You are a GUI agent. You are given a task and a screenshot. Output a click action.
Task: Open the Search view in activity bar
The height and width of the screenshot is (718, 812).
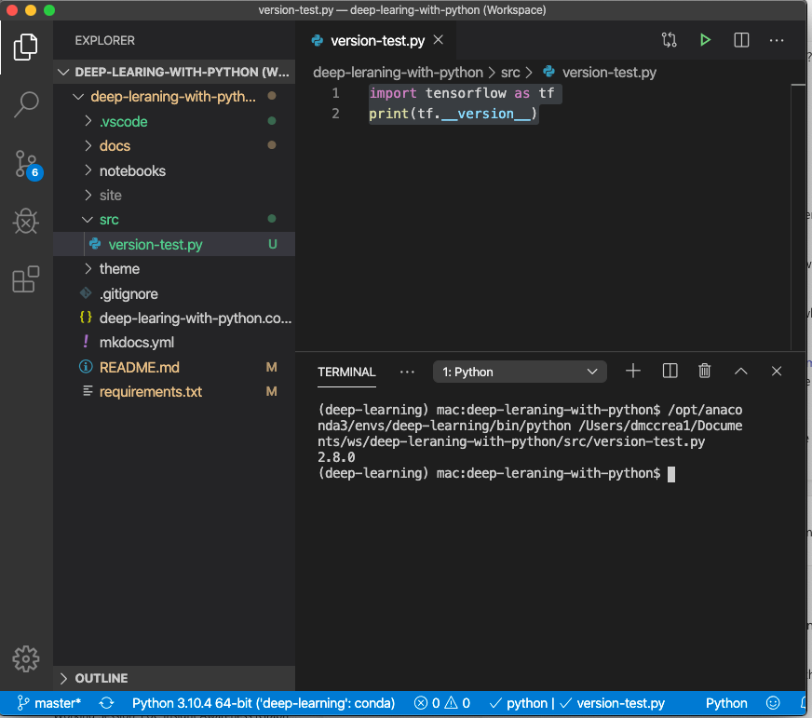point(25,104)
